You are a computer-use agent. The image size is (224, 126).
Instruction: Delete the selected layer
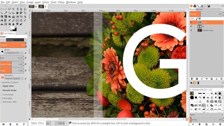222,79
